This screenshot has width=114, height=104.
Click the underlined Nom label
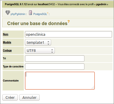(x=5, y=34)
